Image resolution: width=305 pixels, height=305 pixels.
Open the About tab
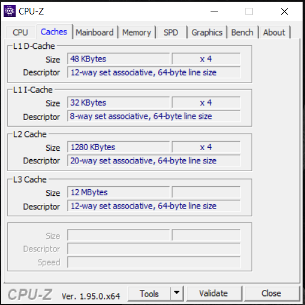(x=274, y=33)
